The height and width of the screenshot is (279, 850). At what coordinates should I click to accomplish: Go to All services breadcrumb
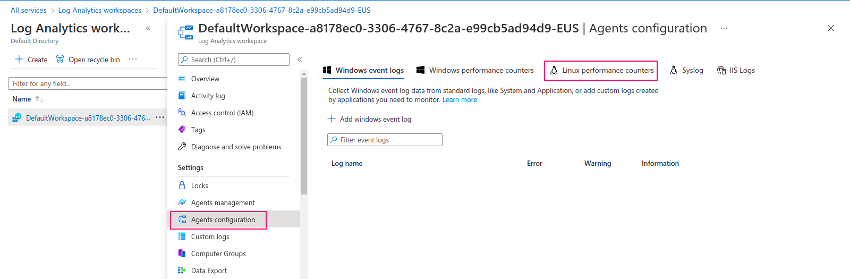(29, 10)
